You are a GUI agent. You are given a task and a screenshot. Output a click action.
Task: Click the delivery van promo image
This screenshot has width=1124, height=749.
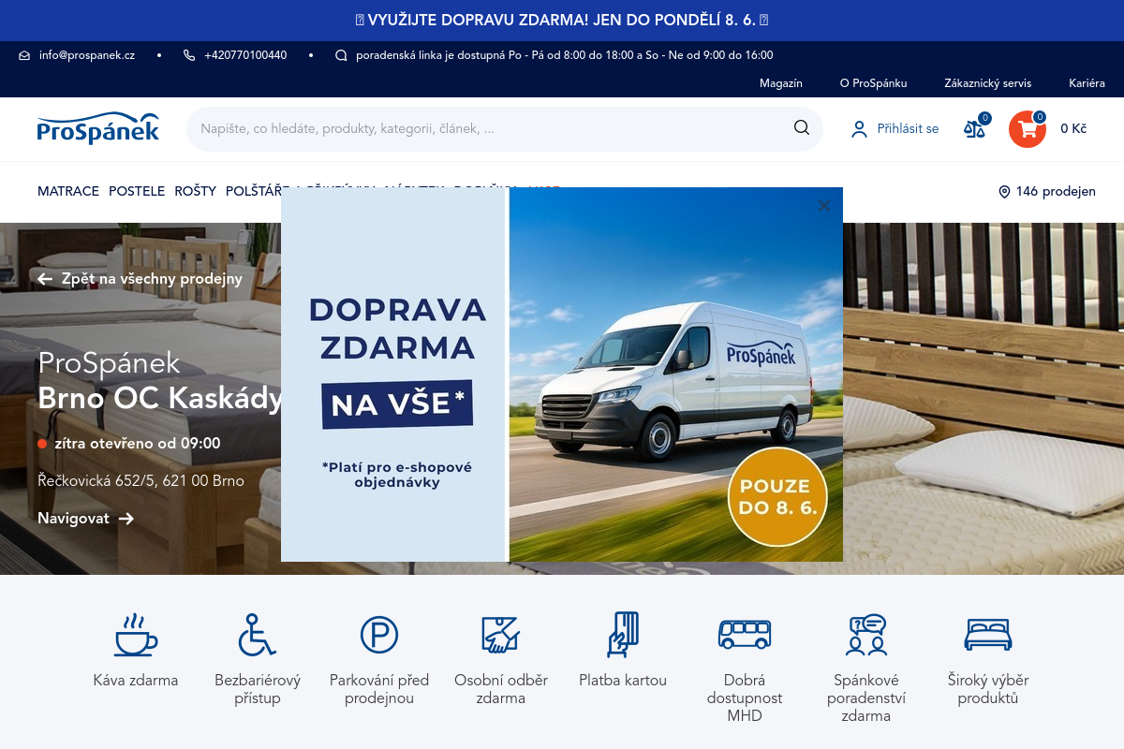coord(675,374)
